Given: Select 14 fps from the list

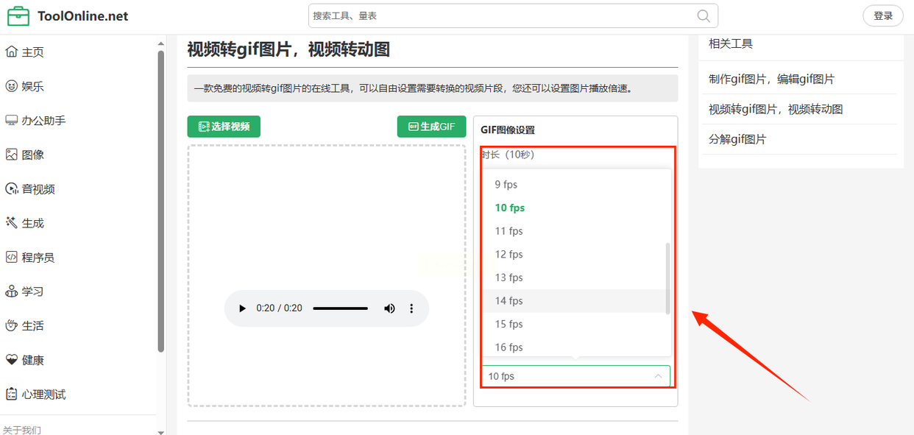Looking at the screenshot, I should pos(575,301).
